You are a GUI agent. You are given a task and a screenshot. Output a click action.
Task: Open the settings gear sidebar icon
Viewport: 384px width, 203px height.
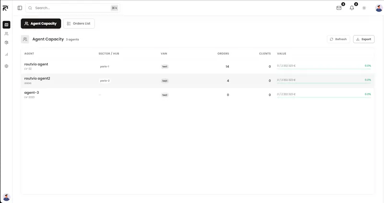[x=6, y=66]
